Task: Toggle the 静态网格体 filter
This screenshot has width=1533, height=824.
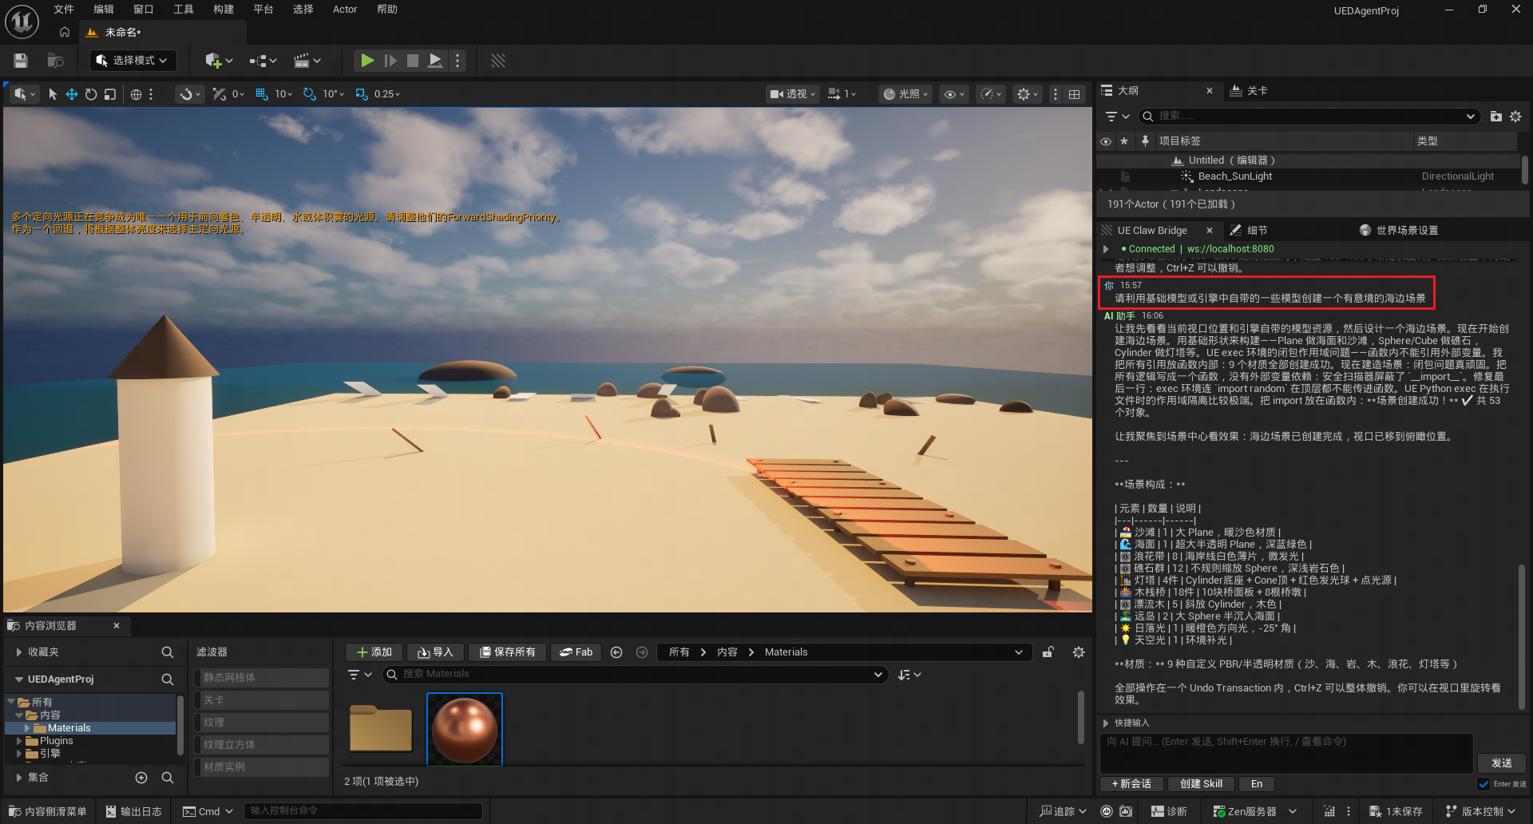Action: pyautogui.click(x=261, y=678)
